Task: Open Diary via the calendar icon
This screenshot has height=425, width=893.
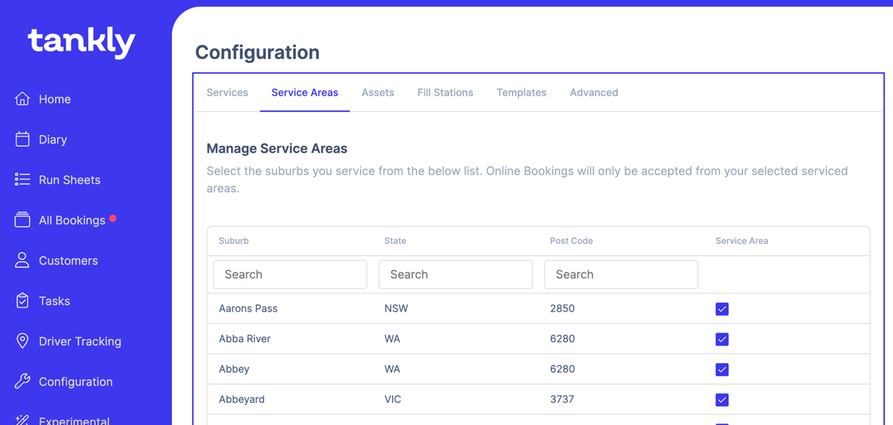Action: click(22, 139)
